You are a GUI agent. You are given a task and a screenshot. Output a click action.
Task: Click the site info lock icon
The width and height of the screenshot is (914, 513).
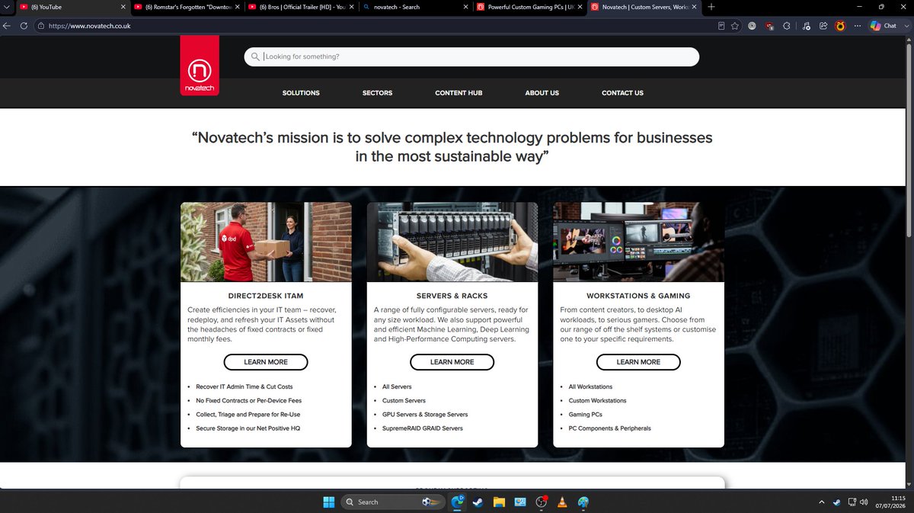(41, 25)
